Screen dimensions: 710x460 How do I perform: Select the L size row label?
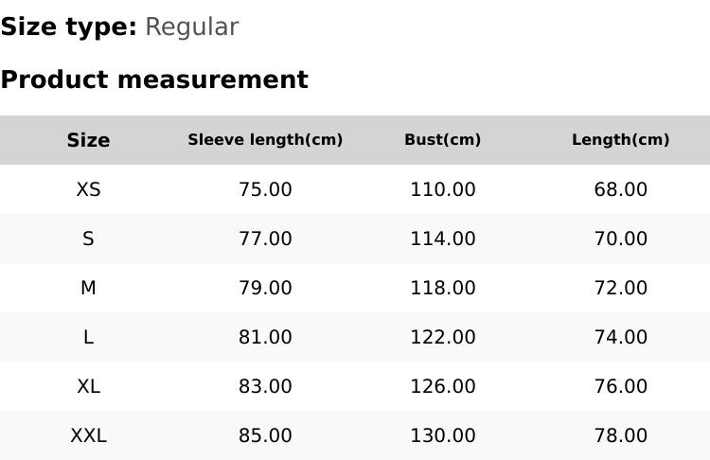[x=88, y=337]
